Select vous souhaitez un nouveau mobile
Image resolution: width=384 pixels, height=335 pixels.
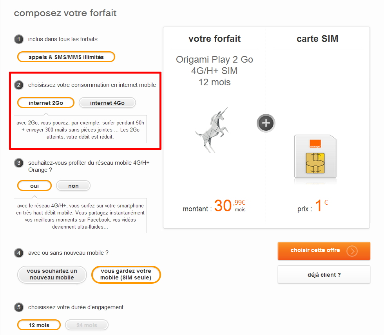(52, 274)
